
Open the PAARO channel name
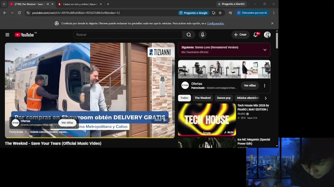241,114
